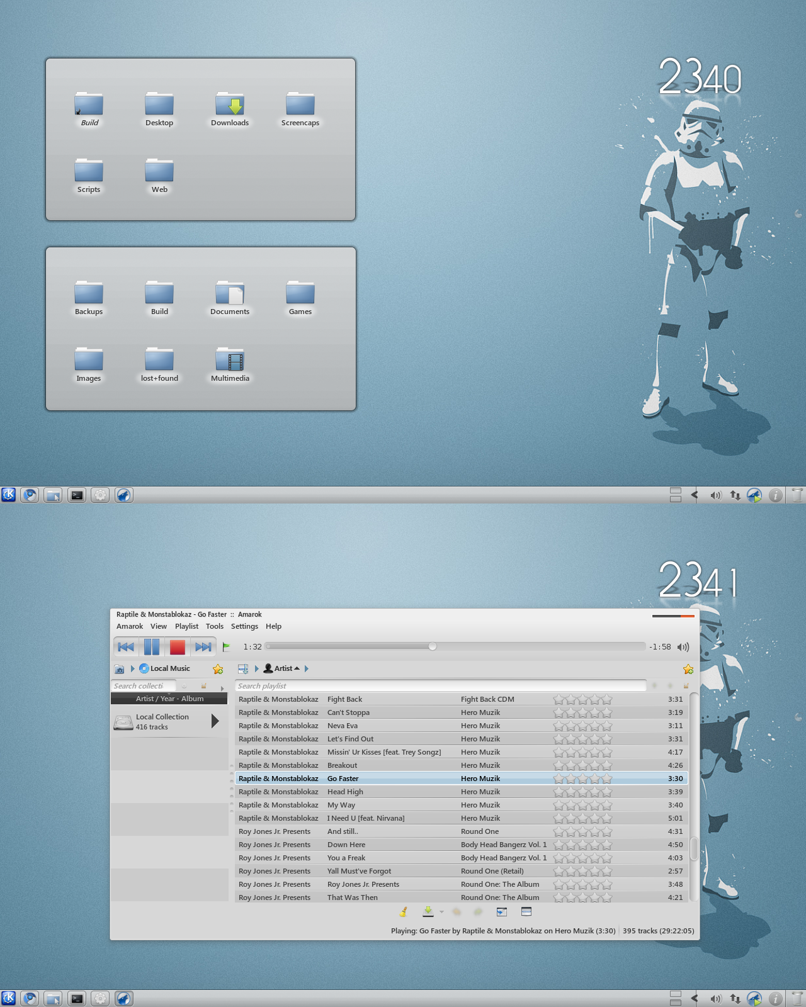Select the You a Freak track row
The width and height of the screenshot is (806, 1007).
[461, 858]
